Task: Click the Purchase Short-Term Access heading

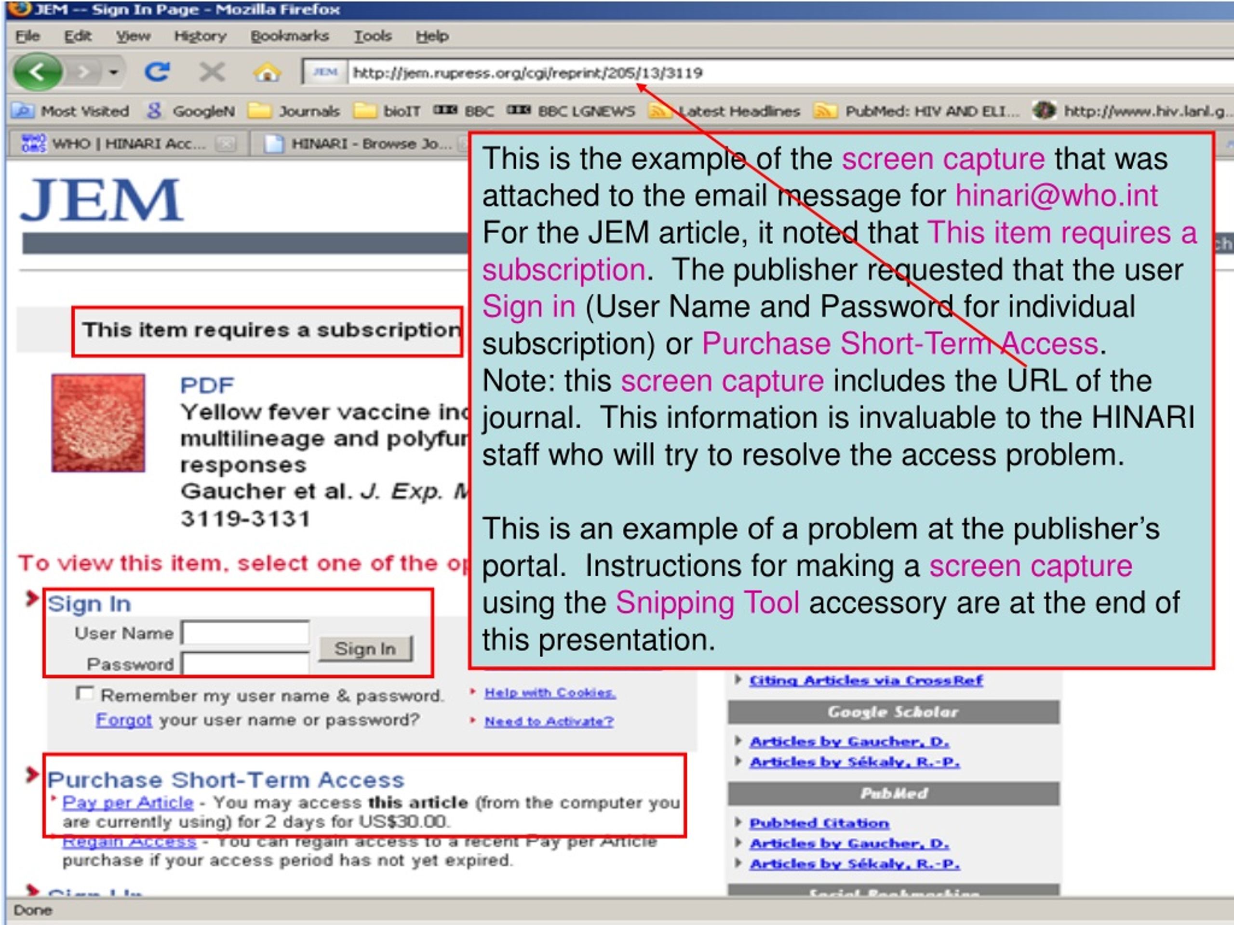Action: (226, 780)
